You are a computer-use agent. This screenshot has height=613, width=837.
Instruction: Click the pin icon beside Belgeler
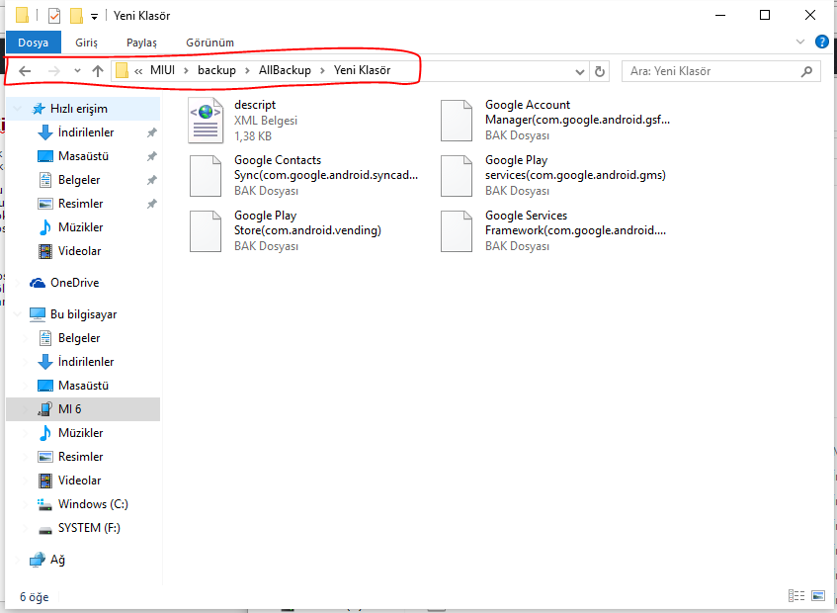(x=151, y=180)
